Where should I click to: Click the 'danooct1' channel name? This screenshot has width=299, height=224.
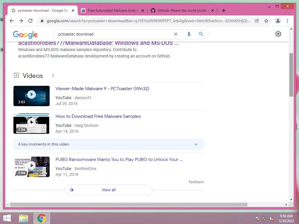coord(83,98)
